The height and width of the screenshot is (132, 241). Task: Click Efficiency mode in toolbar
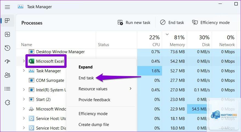click(x=211, y=23)
